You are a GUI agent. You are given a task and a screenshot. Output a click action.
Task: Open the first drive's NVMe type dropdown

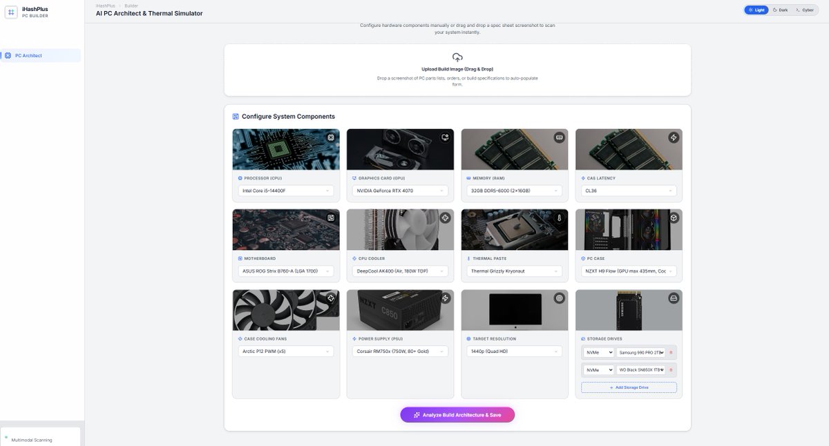tap(598, 352)
